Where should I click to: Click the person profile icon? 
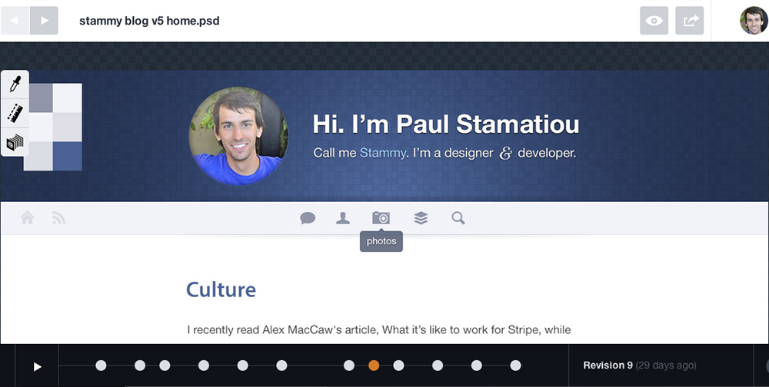click(x=343, y=218)
